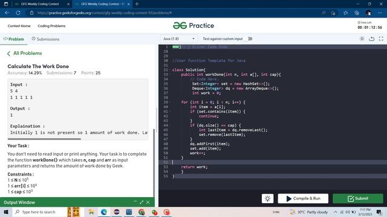Viewport: 387px width, 217px height.
Task: Click the GeeksforGeeks Practice logo
Action: coord(193,25)
